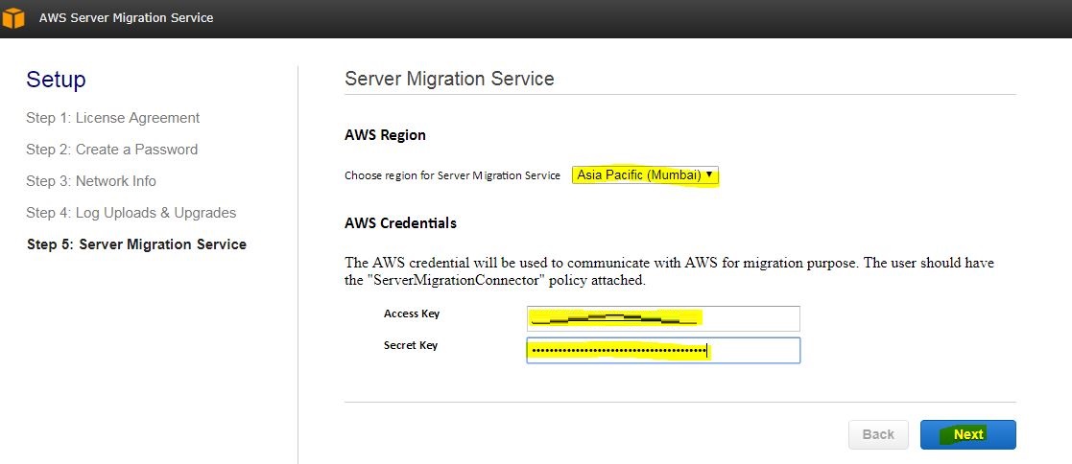The height and width of the screenshot is (464, 1072).
Task: Select Step 3: Network Info
Action: [x=91, y=181]
